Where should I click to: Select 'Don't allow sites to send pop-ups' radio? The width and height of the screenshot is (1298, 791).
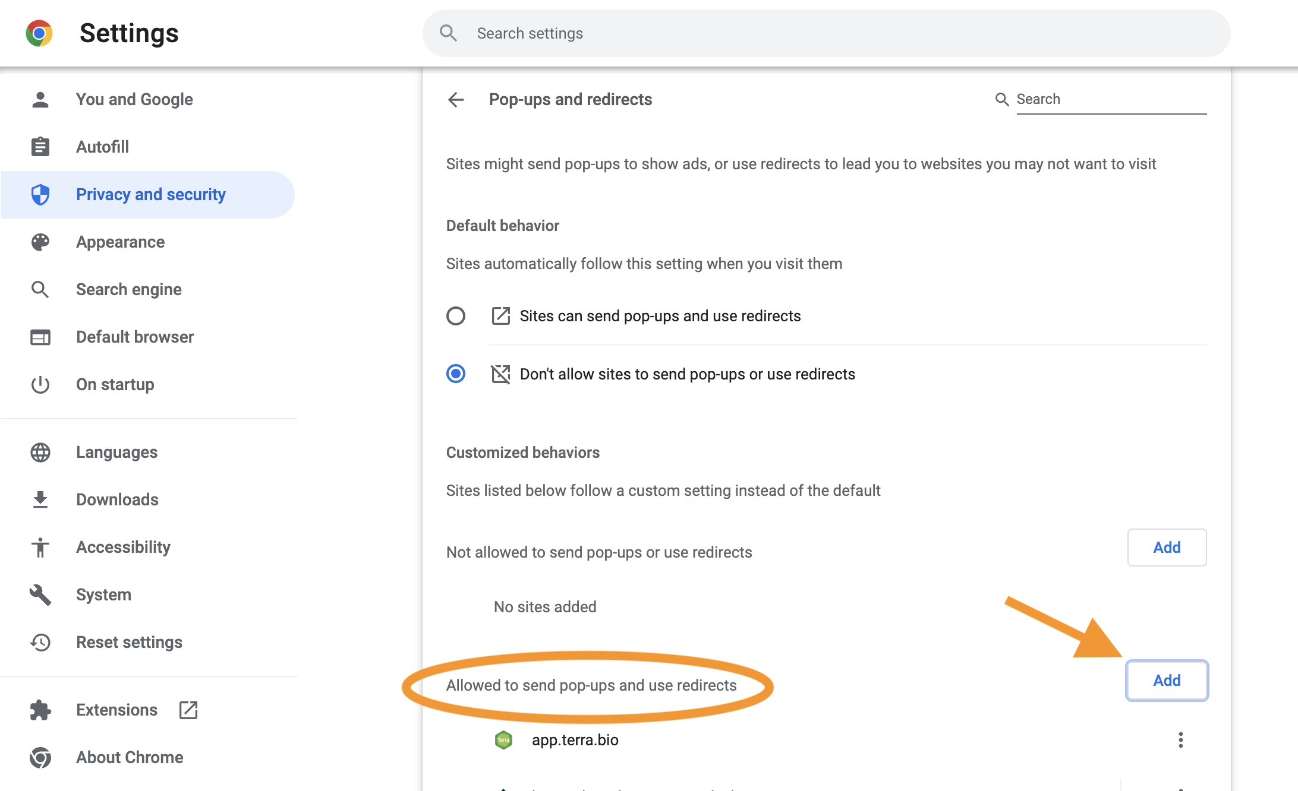click(456, 374)
